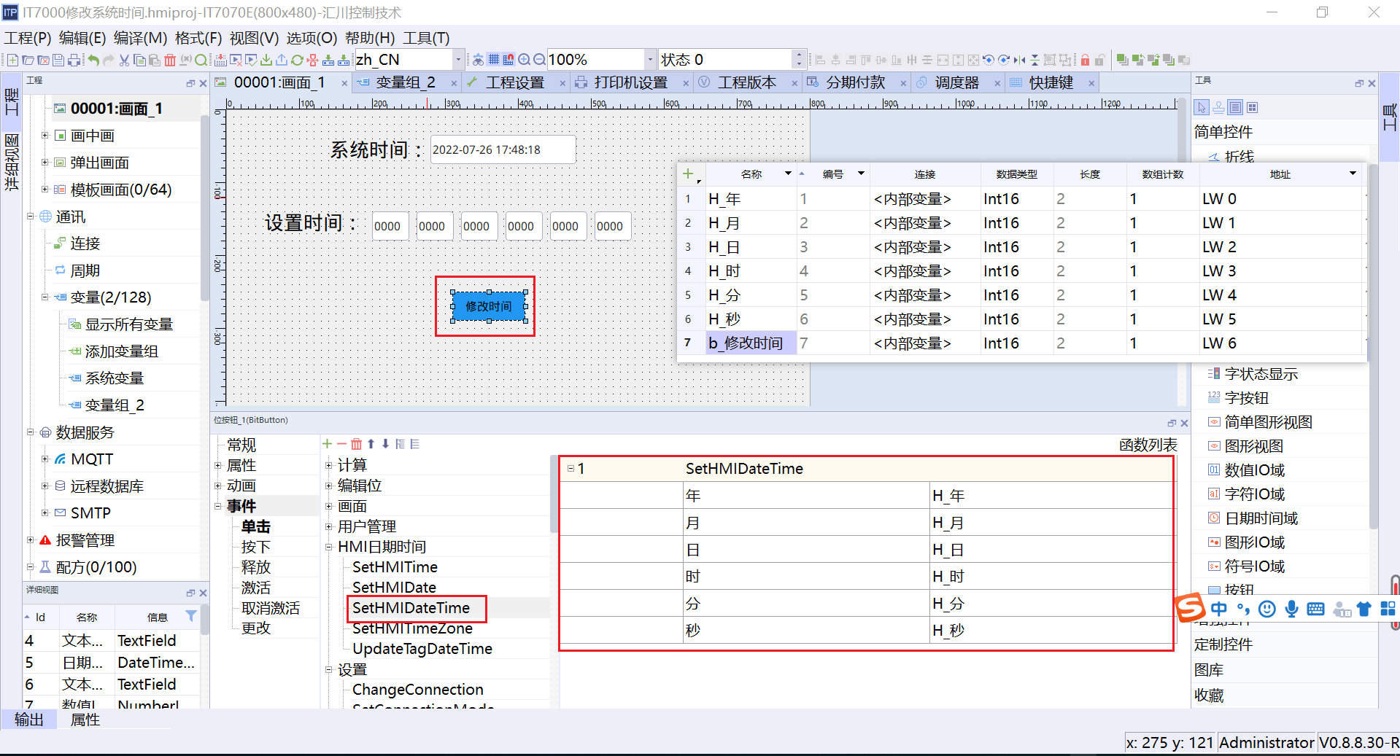The image size is (1400, 756).
Task: Click the Sogou soft keyboard icon
Action: tap(1315, 609)
